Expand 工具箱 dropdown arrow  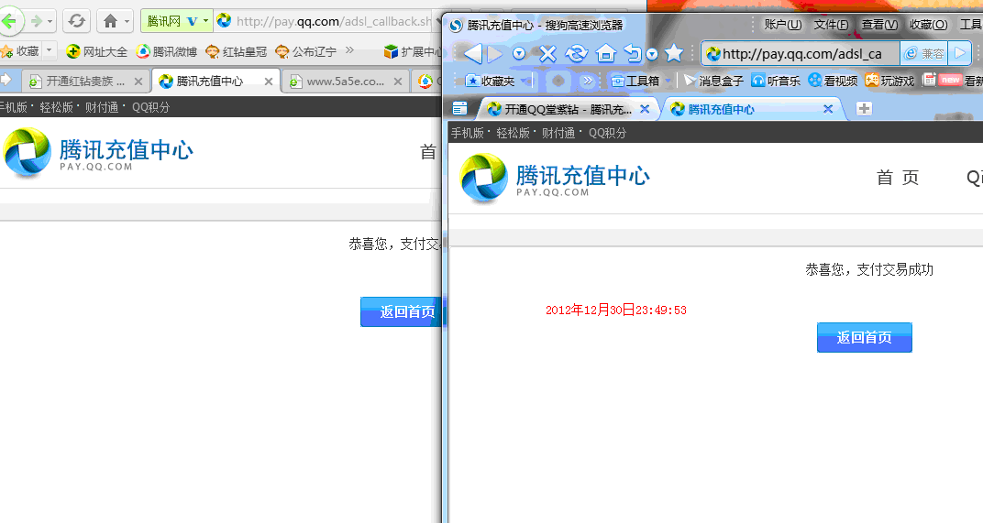(668, 81)
